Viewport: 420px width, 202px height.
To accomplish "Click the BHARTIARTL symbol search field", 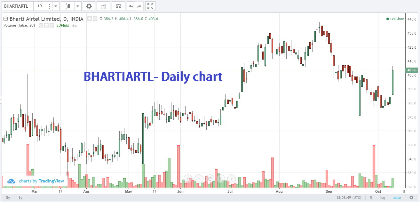I will pyautogui.click(x=17, y=6).
